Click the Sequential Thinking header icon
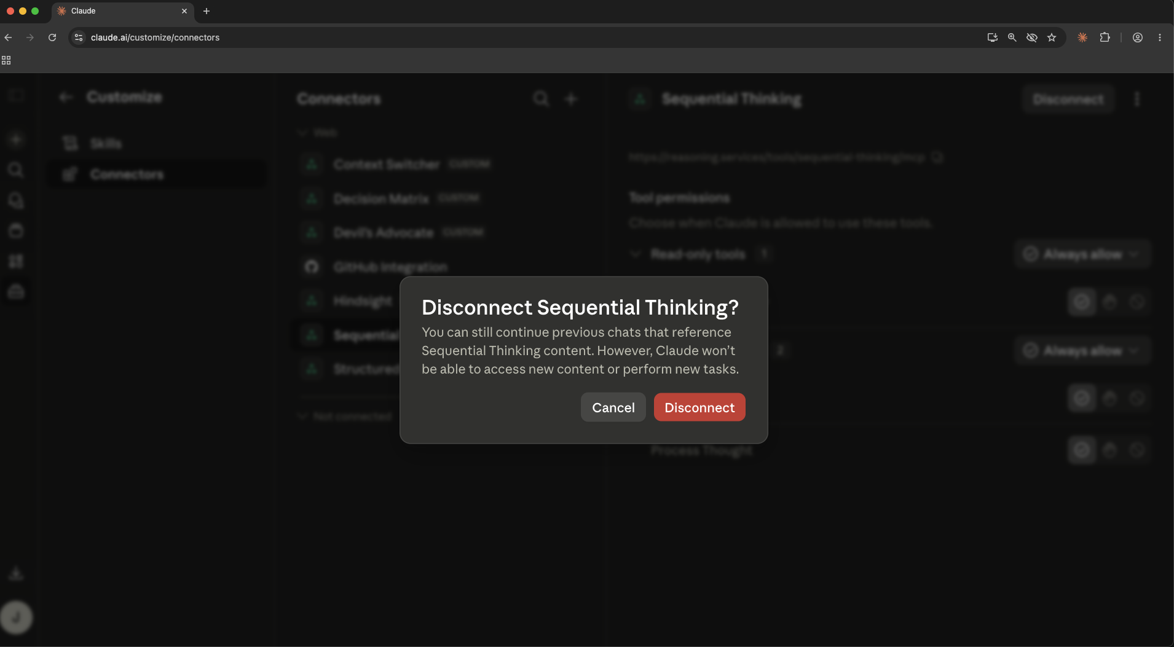This screenshot has height=647, width=1174. [x=640, y=98]
